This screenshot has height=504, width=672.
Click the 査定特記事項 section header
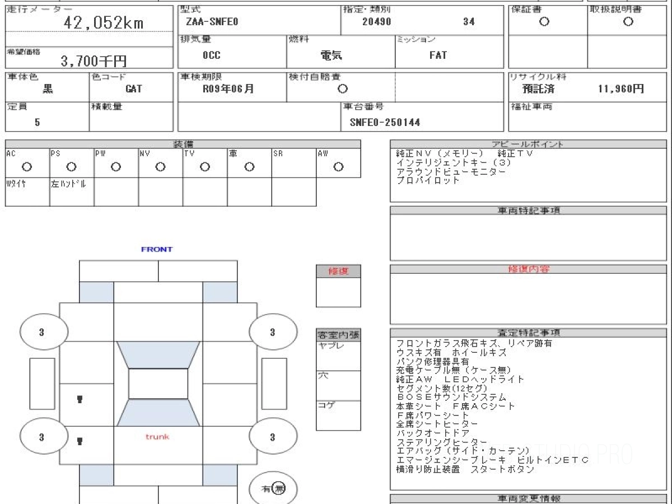[529, 333]
